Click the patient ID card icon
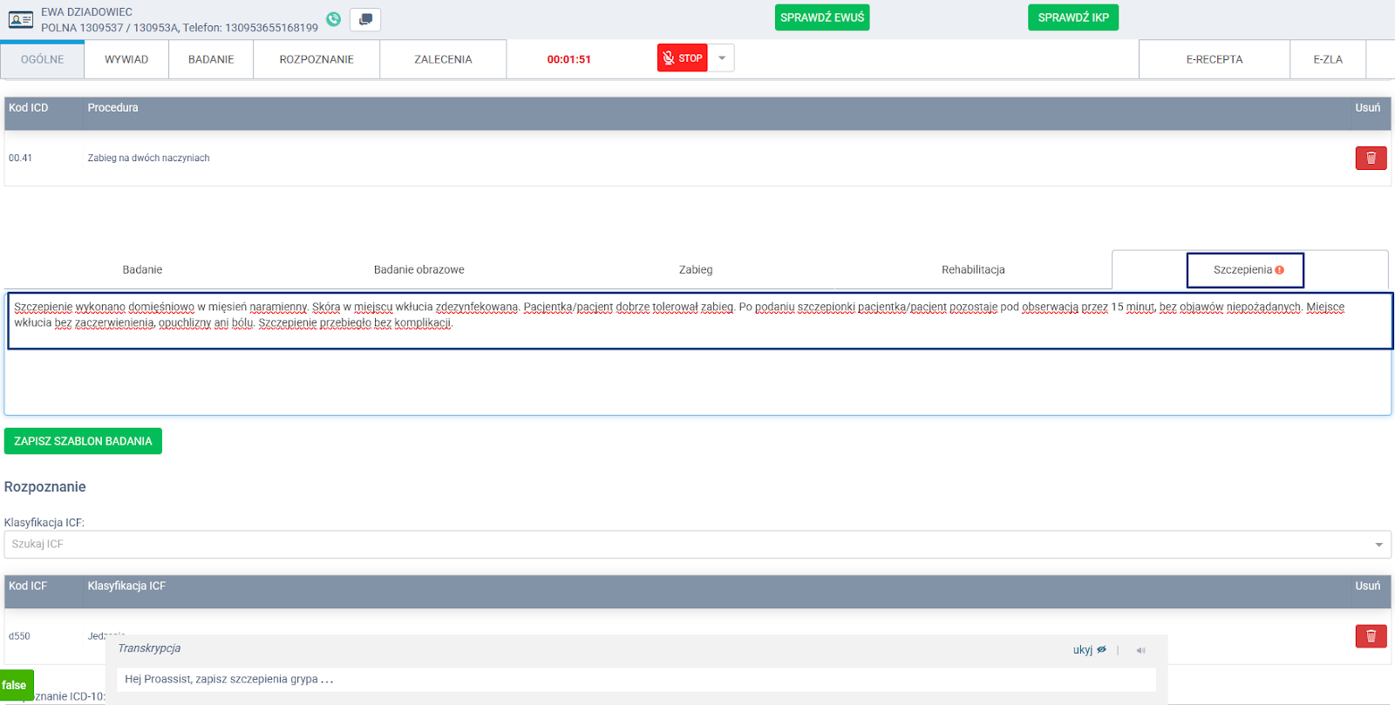This screenshot has width=1395, height=705. click(21, 19)
